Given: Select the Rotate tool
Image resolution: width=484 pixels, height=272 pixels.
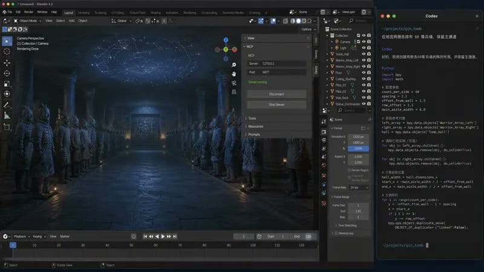Looking at the screenshot, I should pos(7,73).
